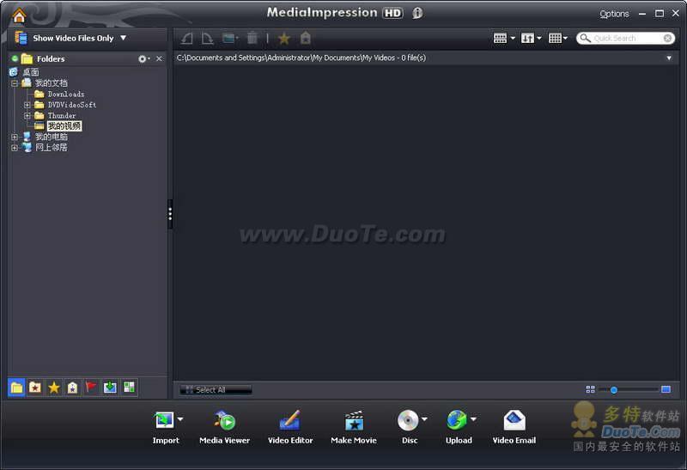This screenshot has width=687, height=470.
Task: Open Folders panel settings gear
Action: point(143,58)
